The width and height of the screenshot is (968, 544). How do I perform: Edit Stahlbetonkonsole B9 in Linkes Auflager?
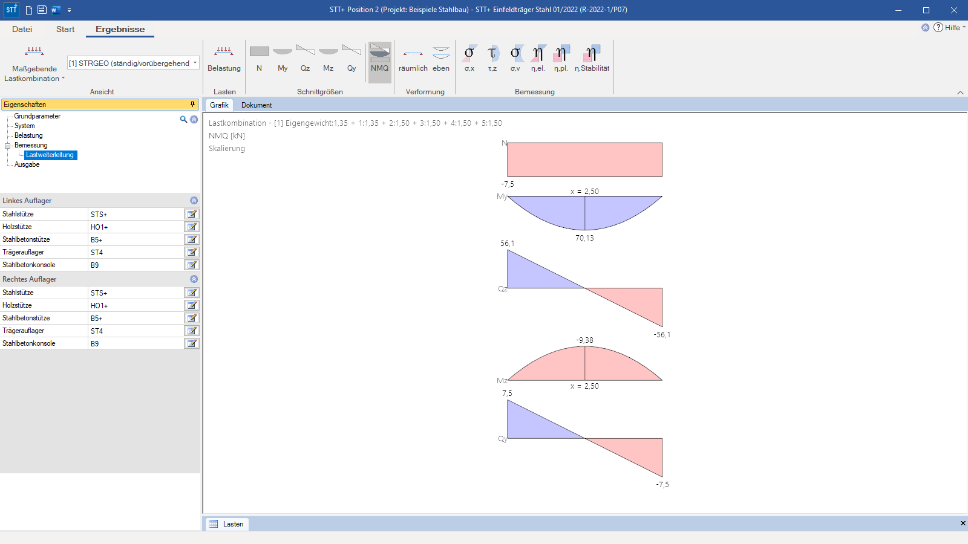tap(192, 265)
